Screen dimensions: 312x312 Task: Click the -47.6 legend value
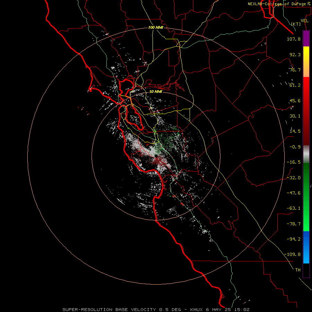[294, 193]
